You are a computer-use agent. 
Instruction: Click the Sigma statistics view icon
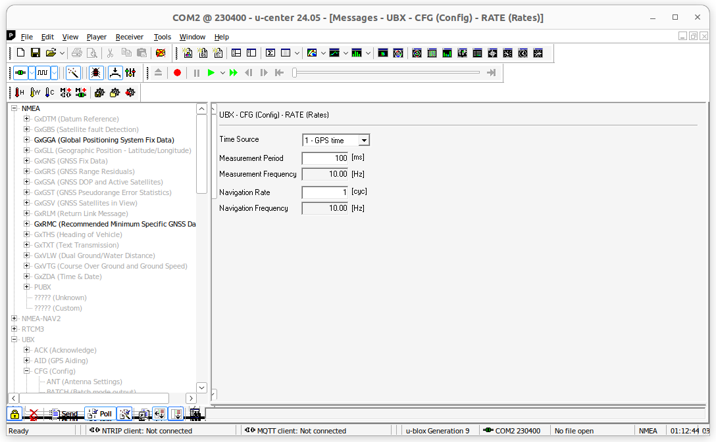click(270, 53)
